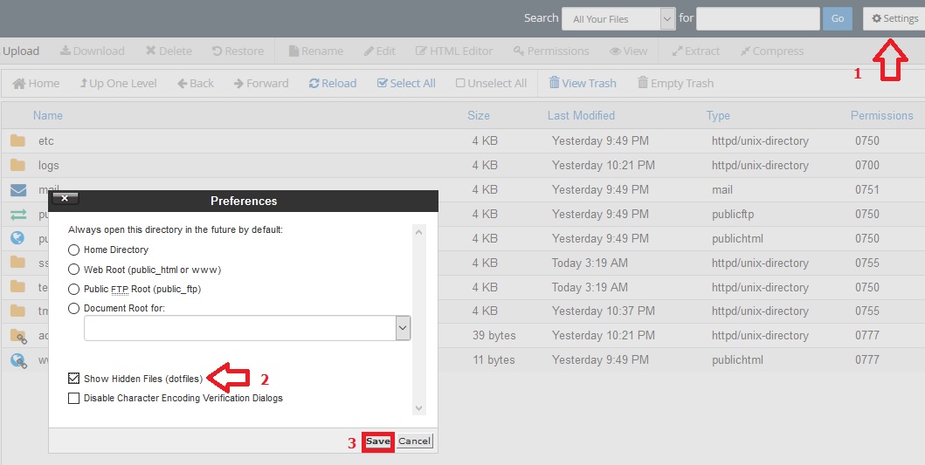Viewport: 925px width, 465px height.
Task: Click permissions value 0700 for logs
Action: coord(867,166)
